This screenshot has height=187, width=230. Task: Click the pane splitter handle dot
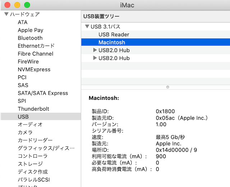[x=168, y=87]
